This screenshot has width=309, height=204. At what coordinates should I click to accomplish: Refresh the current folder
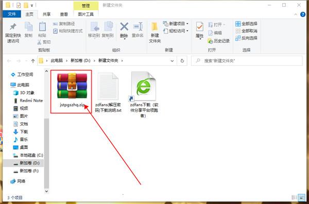(x=182, y=61)
